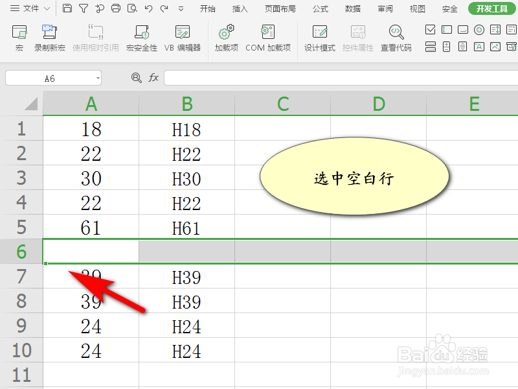
Task: Open 宏安全性 (Macro Security) settings
Action: click(x=142, y=37)
